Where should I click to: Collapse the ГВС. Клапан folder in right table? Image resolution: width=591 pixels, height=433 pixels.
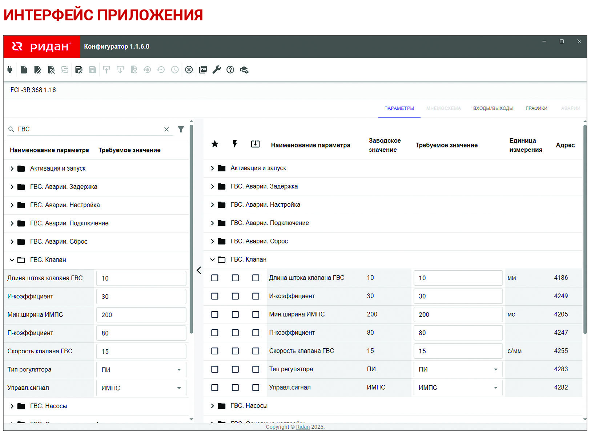coord(213,259)
